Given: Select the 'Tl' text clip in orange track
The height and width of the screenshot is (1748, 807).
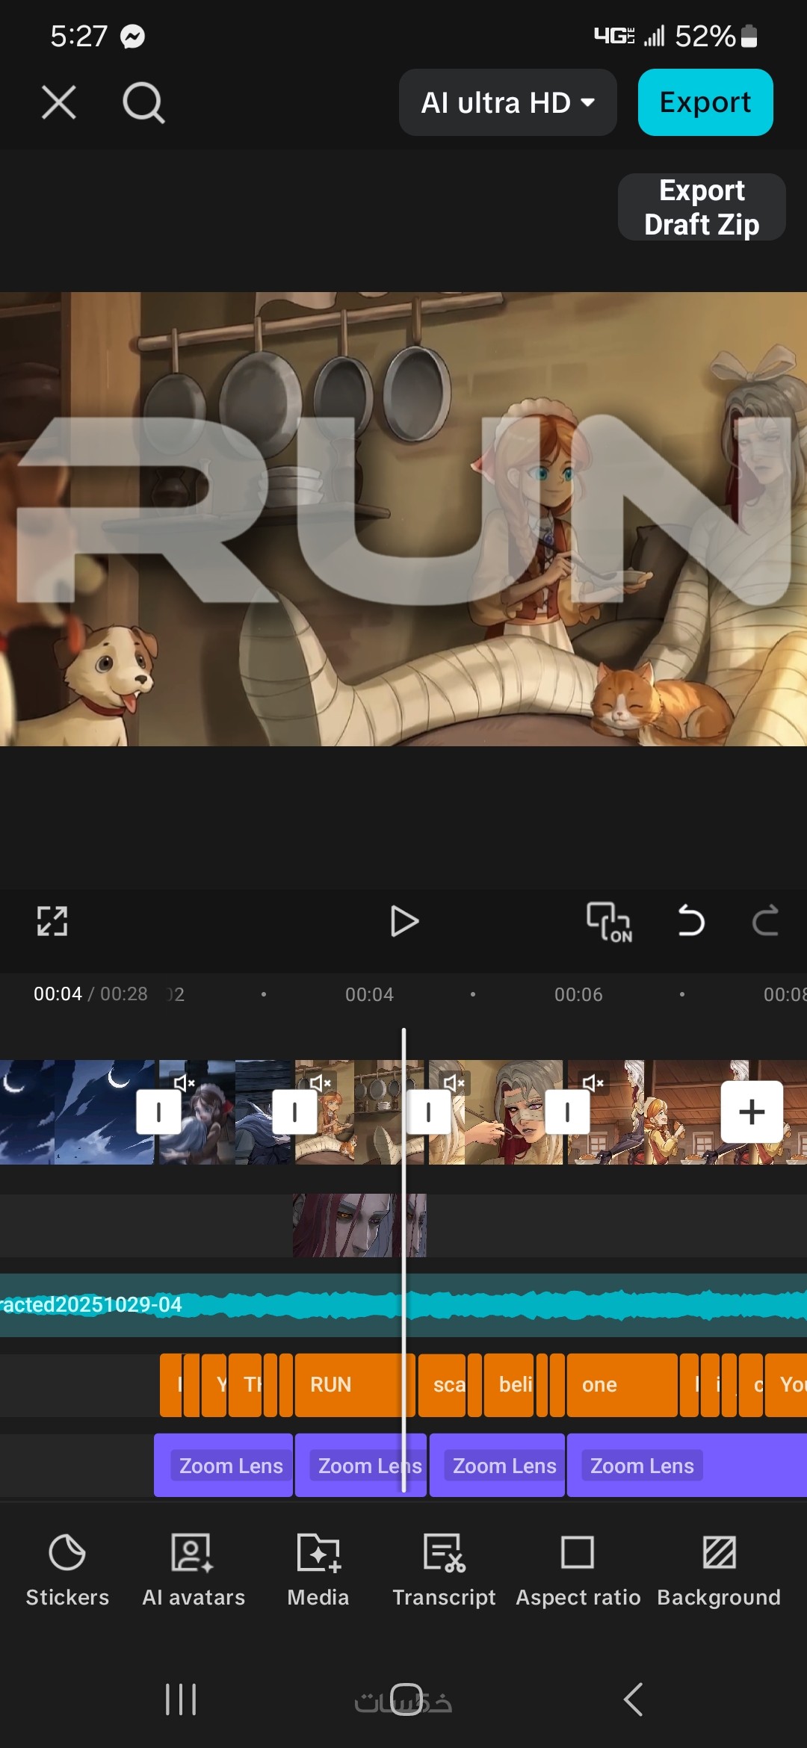Looking at the screenshot, I should 245,1385.
